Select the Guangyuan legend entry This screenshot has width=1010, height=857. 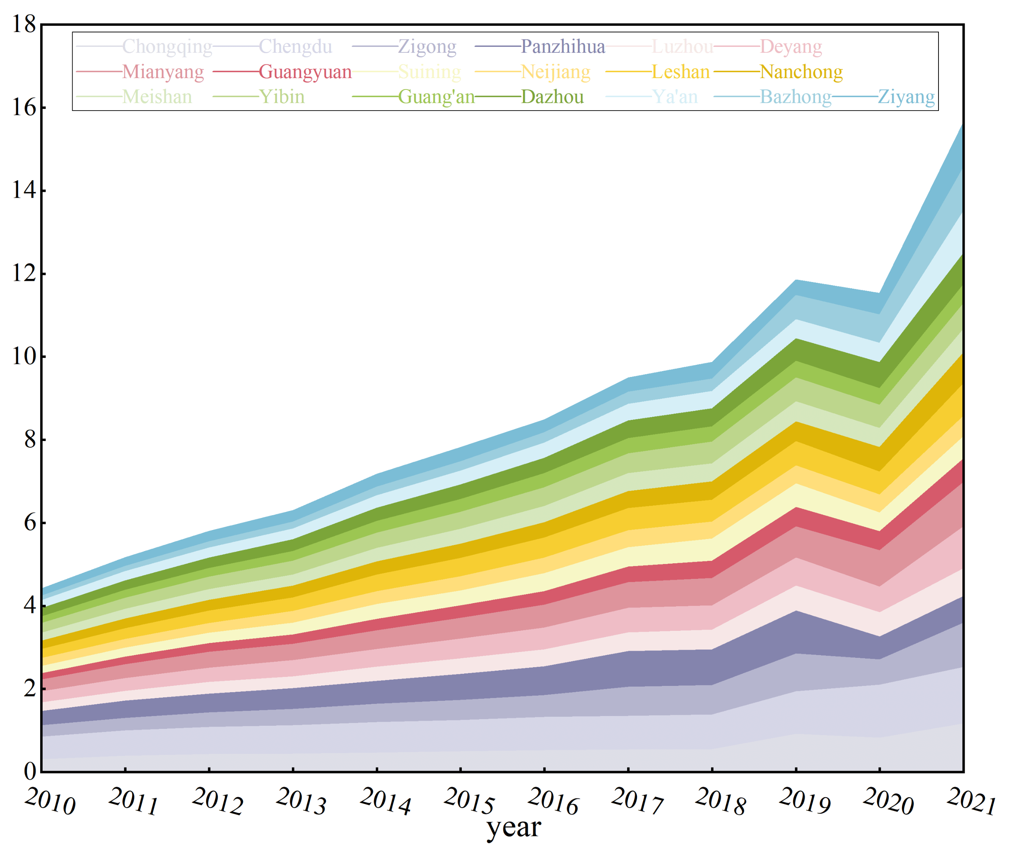click(305, 72)
